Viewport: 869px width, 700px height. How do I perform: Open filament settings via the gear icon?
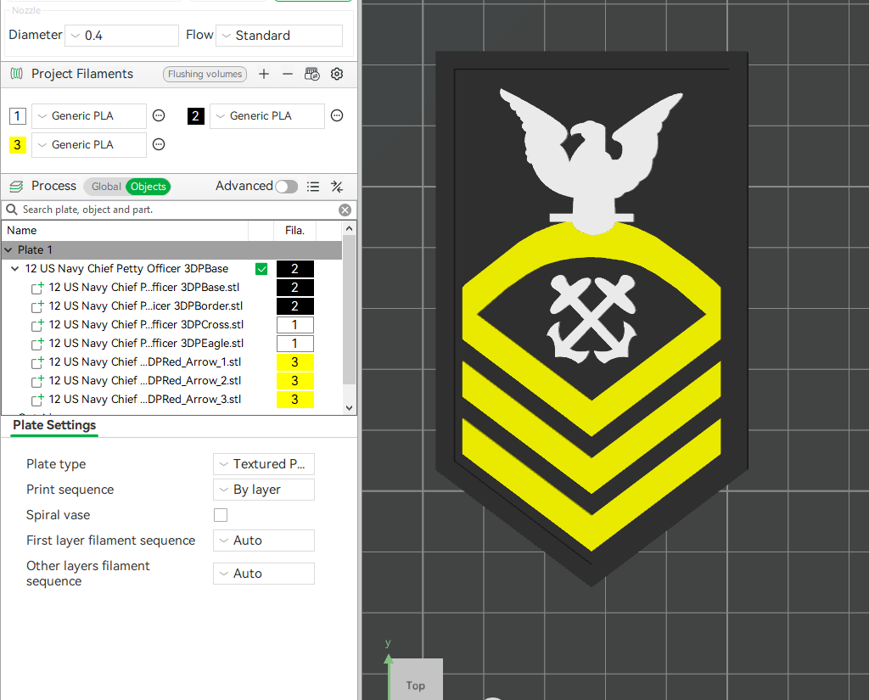coord(337,74)
